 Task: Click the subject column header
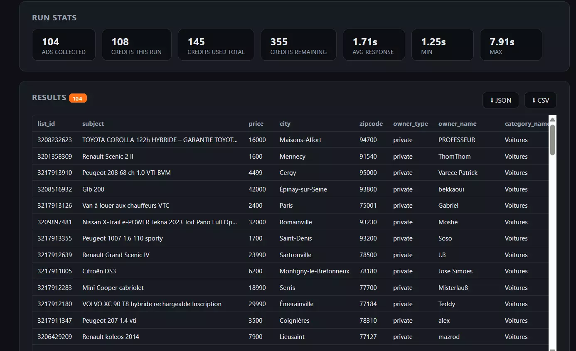93,124
